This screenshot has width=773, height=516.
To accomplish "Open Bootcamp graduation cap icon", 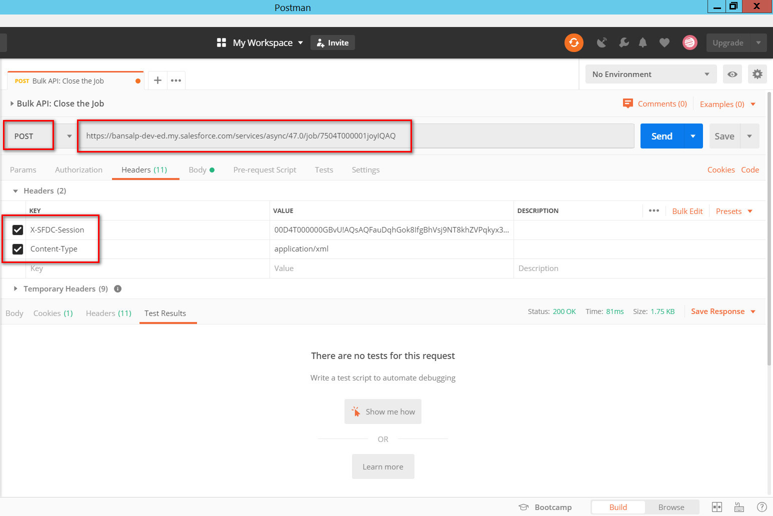I will 523,507.
